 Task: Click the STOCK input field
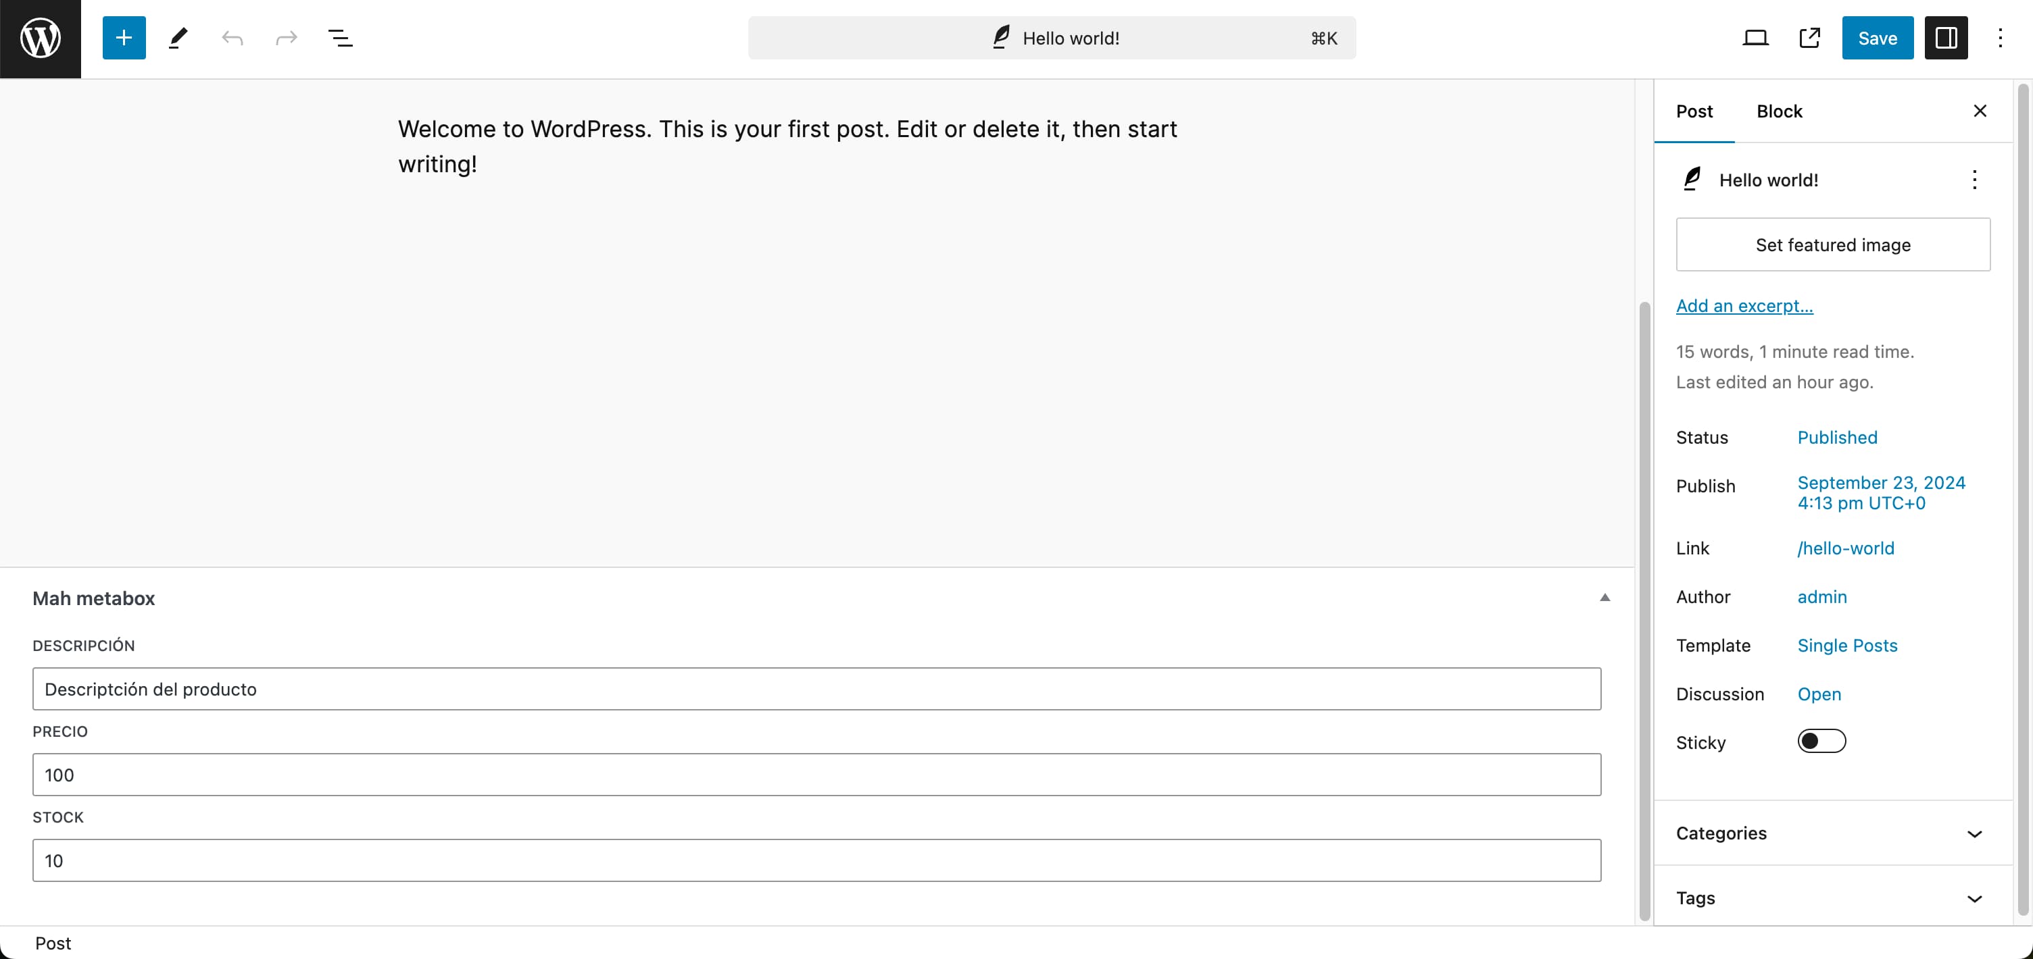point(817,860)
